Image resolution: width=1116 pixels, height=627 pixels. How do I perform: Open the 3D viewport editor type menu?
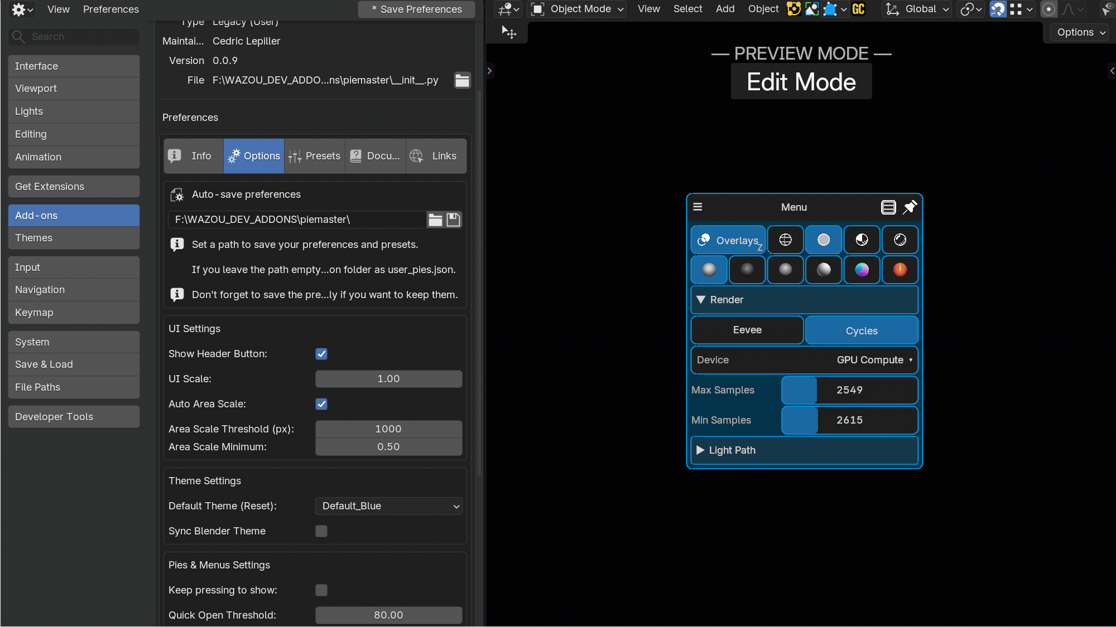click(508, 9)
